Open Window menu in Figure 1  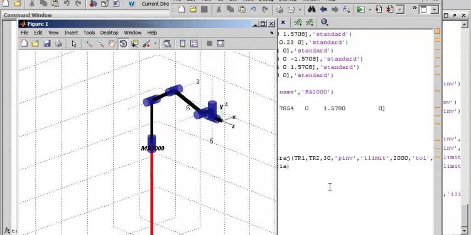[133, 33]
